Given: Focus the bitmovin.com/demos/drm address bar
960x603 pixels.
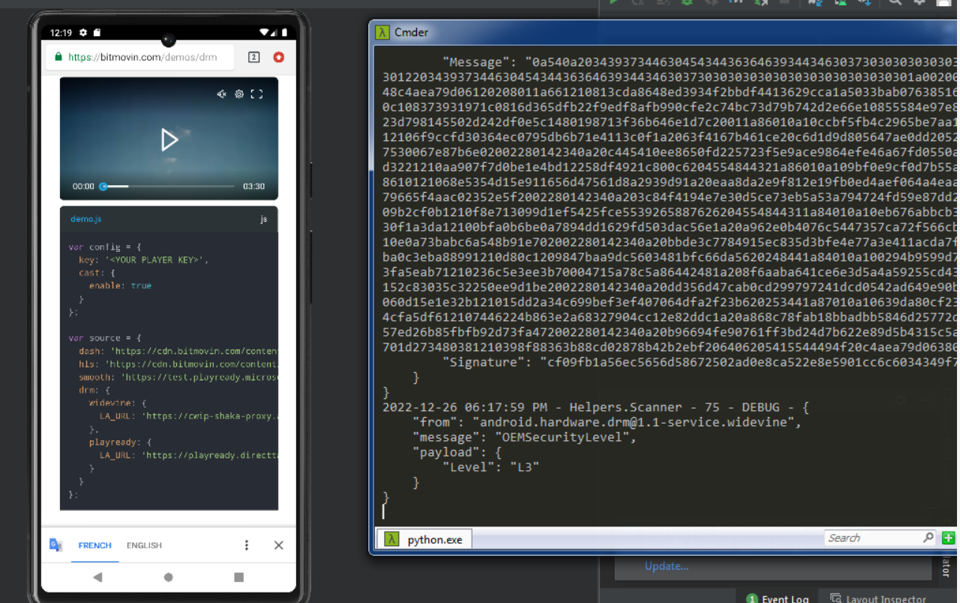Looking at the screenshot, I should pyautogui.click(x=140, y=57).
